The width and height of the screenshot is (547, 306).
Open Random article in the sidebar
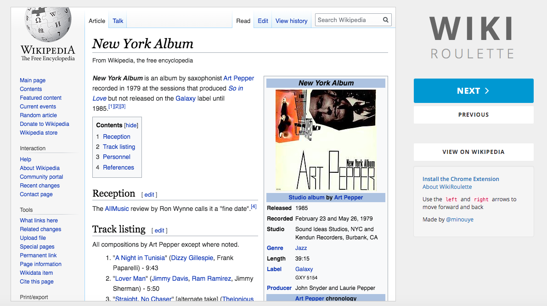pyautogui.click(x=38, y=115)
